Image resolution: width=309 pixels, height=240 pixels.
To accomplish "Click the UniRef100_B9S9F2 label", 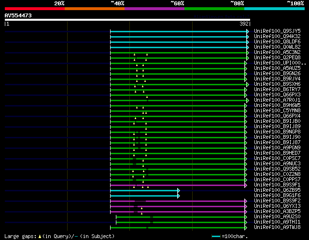I will pos(277,201).
